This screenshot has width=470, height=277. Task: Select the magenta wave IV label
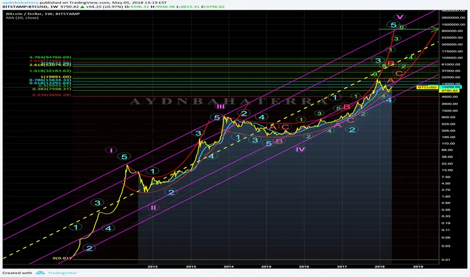301,149
